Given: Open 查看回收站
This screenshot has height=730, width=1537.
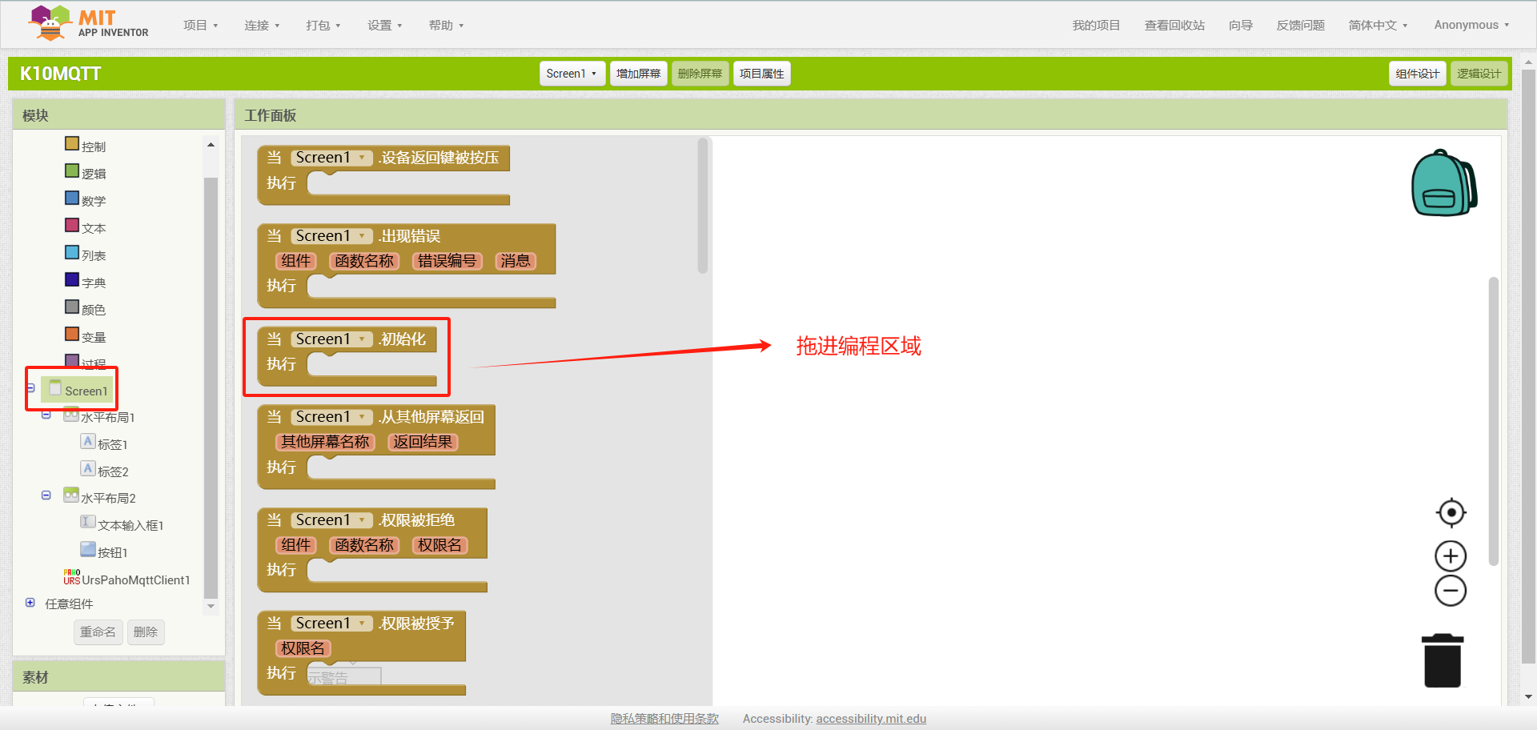Looking at the screenshot, I should click(1174, 26).
